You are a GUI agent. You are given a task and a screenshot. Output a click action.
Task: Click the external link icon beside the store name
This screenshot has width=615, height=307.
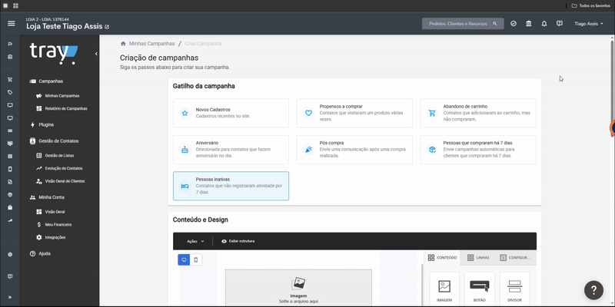pyautogui.click(x=107, y=27)
